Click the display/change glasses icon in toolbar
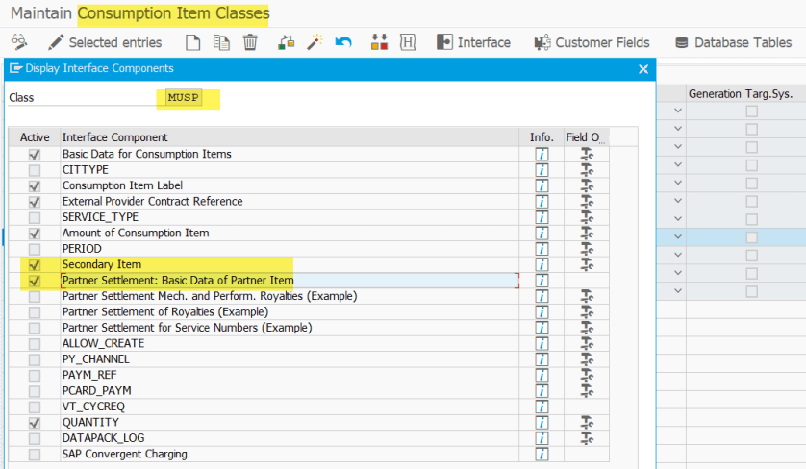 19,42
